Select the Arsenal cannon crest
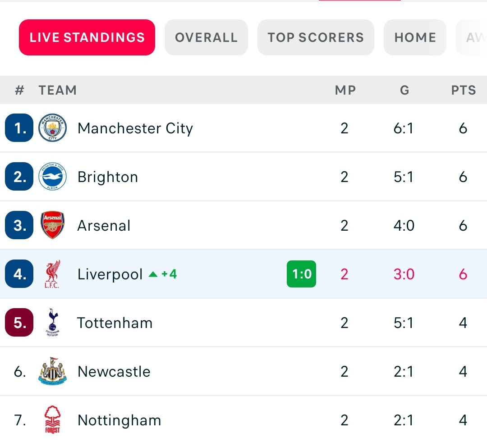Image resolution: width=487 pixels, height=442 pixels. (x=52, y=225)
